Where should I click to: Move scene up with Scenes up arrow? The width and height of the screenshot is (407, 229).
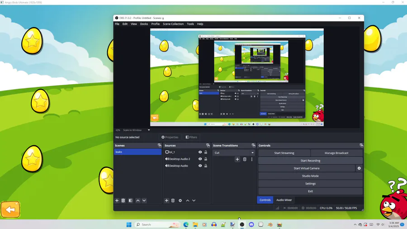pos(138,200)
